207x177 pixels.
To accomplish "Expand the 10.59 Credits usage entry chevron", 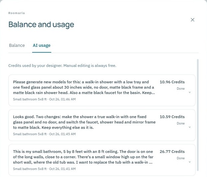I will pyautogui.click(x=190, y=127).
